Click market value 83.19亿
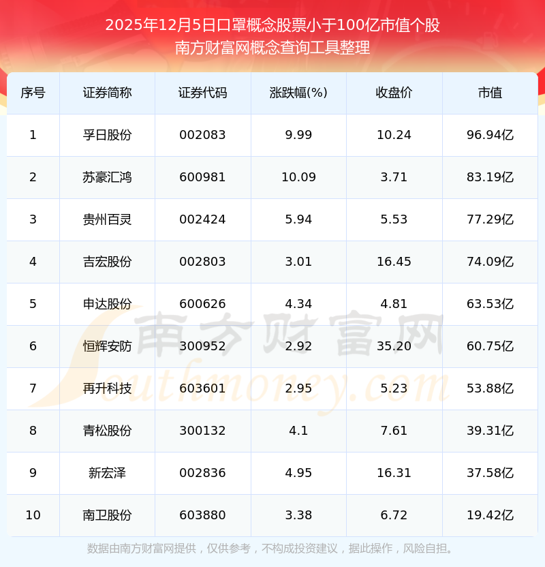545x567 pixels. [x=490, y=177]
